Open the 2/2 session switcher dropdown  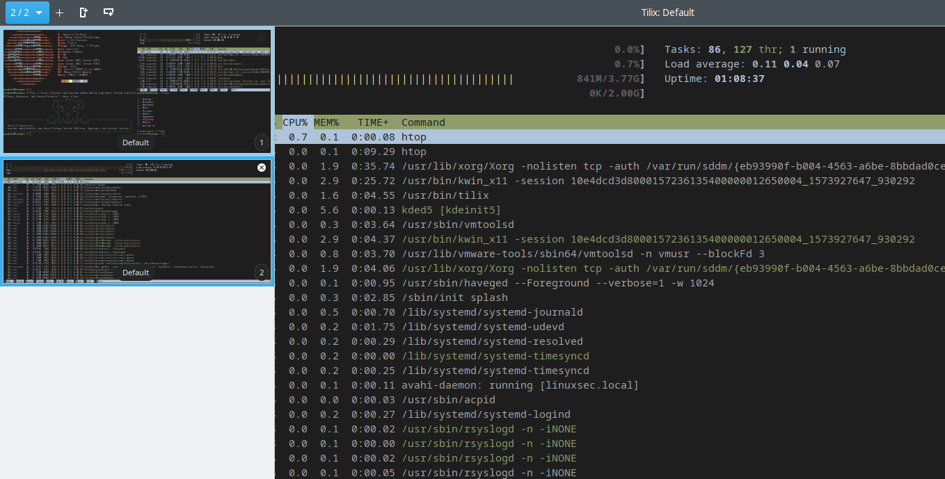pyautogui.click(x=26, y=12)
